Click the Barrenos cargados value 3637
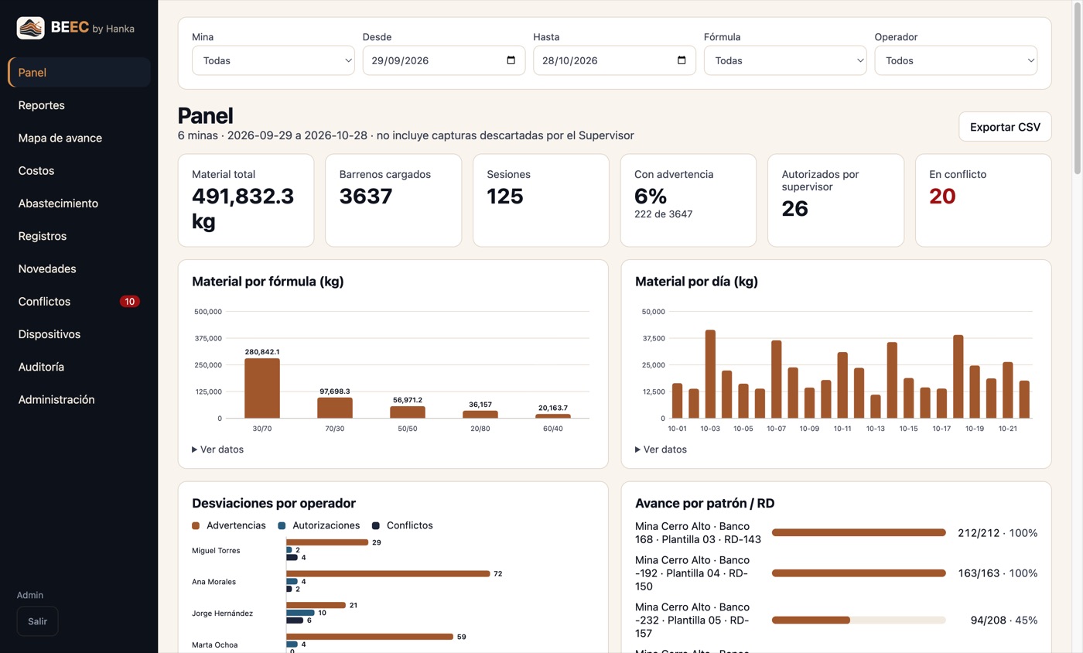 pos(366,197)
